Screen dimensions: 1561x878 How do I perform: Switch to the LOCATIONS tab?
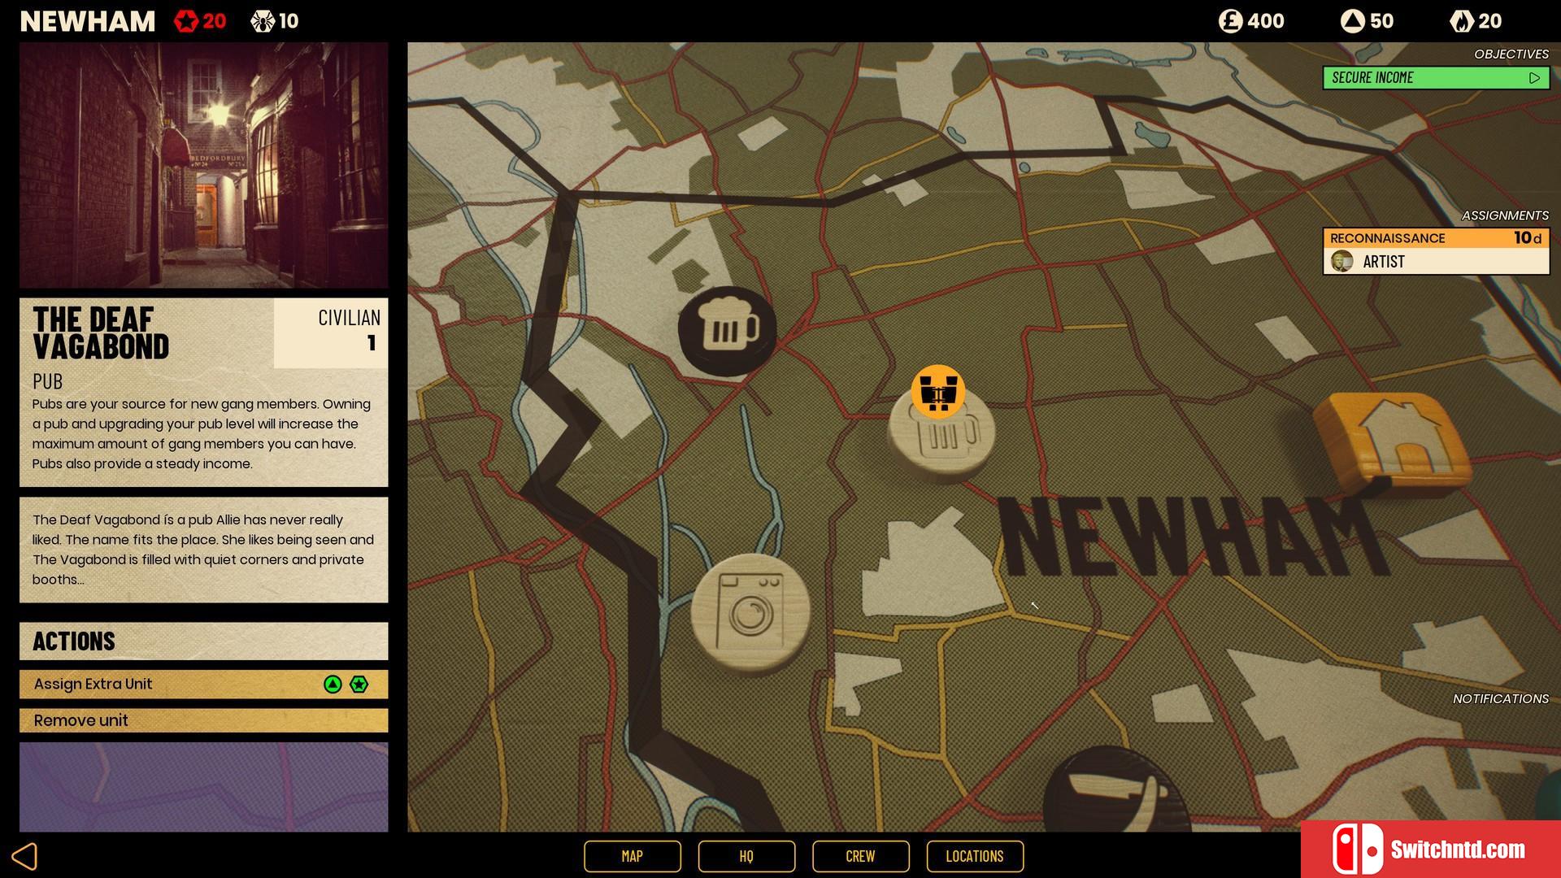click(x=973, y=855)
